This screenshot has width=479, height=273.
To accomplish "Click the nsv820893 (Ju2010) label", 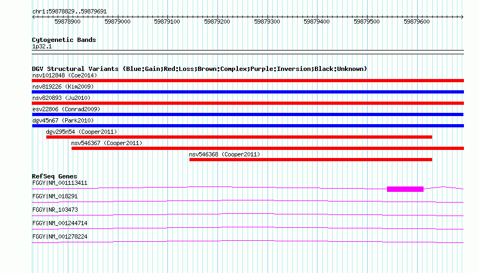I will point(61,98).
